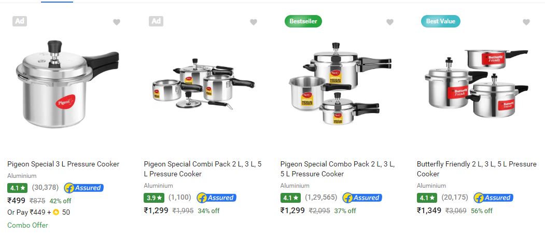Toggle wishlist heart on Pigeon Combi Pack
545x237 pixels.
coord(254,22)
